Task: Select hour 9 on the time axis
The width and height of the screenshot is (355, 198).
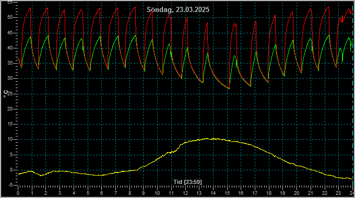Action: coord(144,193)
